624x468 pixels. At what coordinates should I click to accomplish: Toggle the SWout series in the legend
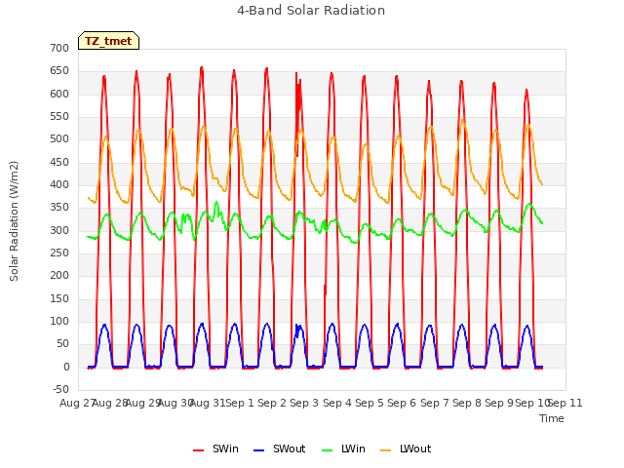click(x=280, y=448)
